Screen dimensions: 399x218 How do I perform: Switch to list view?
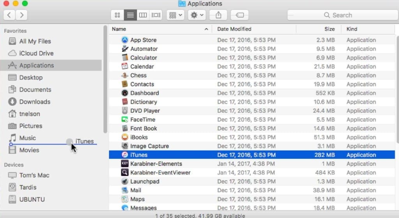130,15
